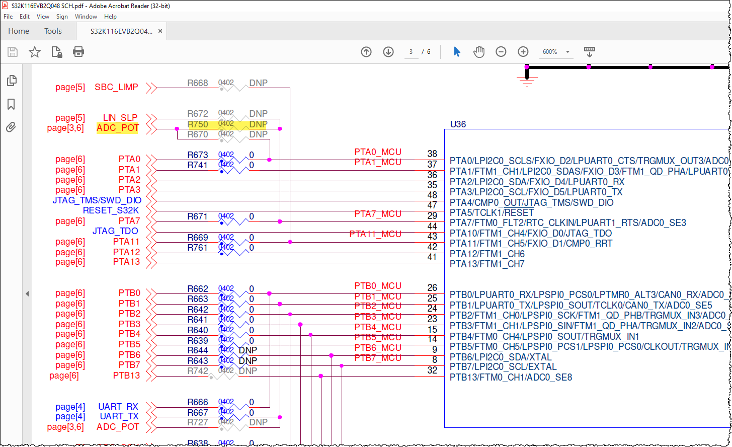Activate the Hand pan tool
This screenshot has height=447, width=732.
click(478, 51)
